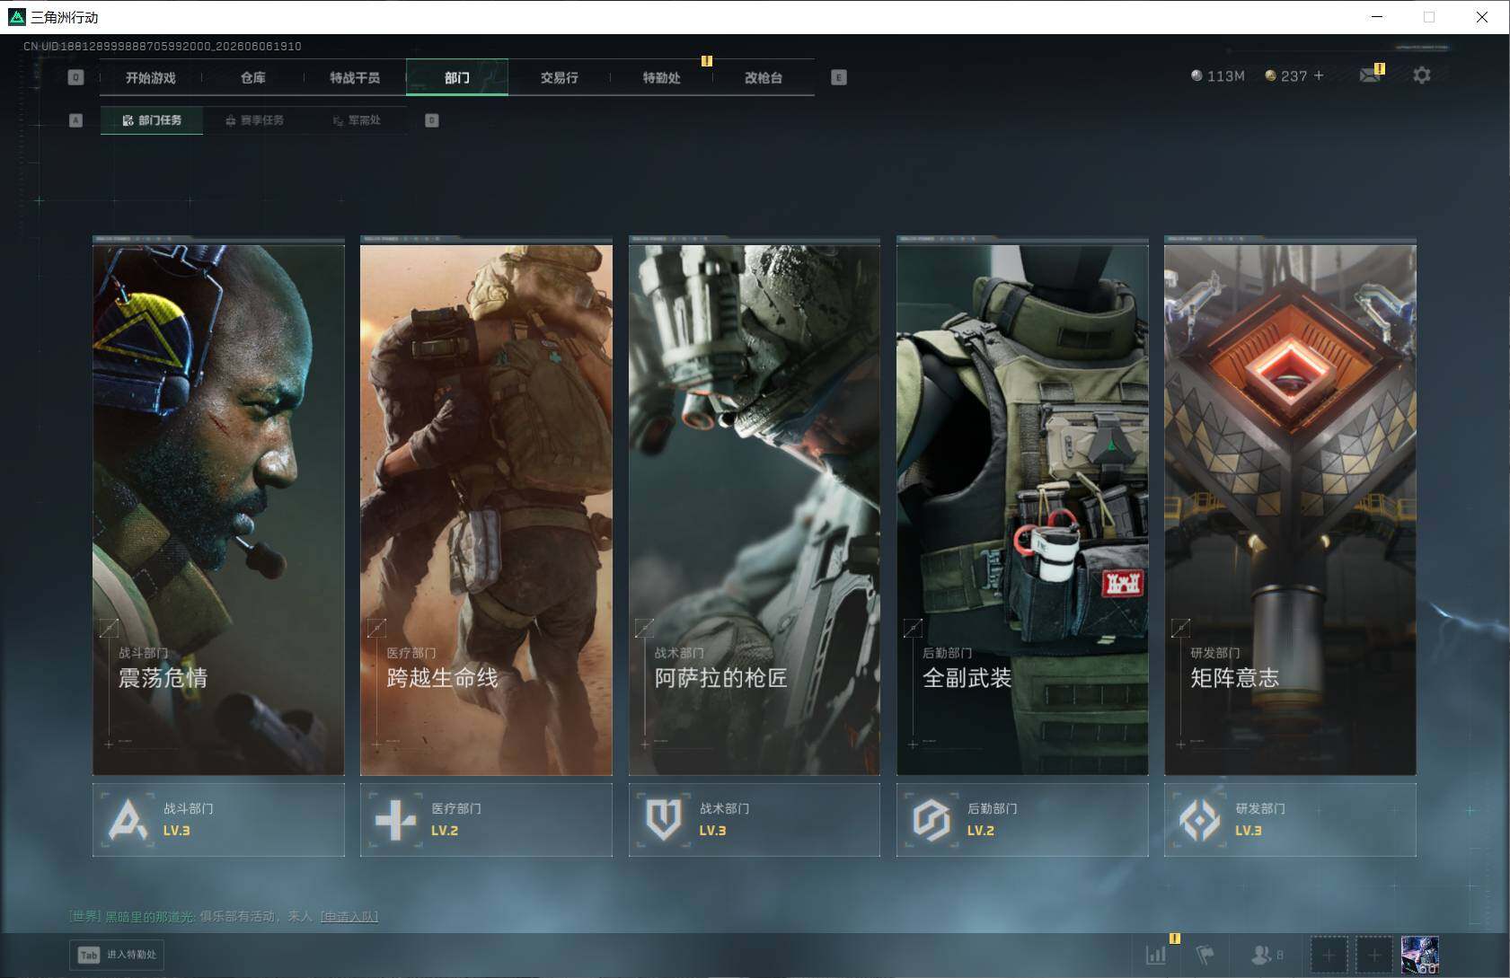1510x978 pixels.
Task: Click the 世界 chat channel message
Action: [x=223, y=916]
